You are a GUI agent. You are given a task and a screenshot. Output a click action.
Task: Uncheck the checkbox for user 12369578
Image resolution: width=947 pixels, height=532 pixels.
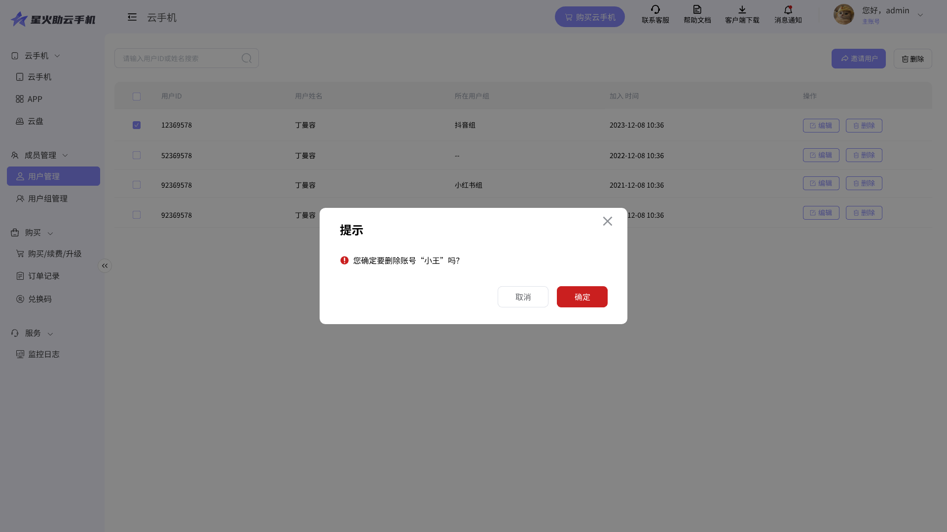pos(137,125)
